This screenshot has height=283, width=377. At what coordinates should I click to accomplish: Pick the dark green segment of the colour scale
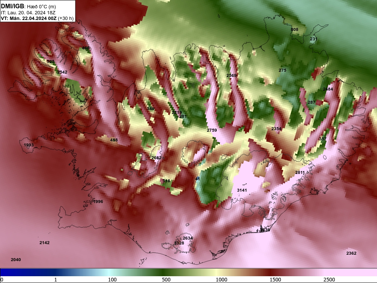164,272
